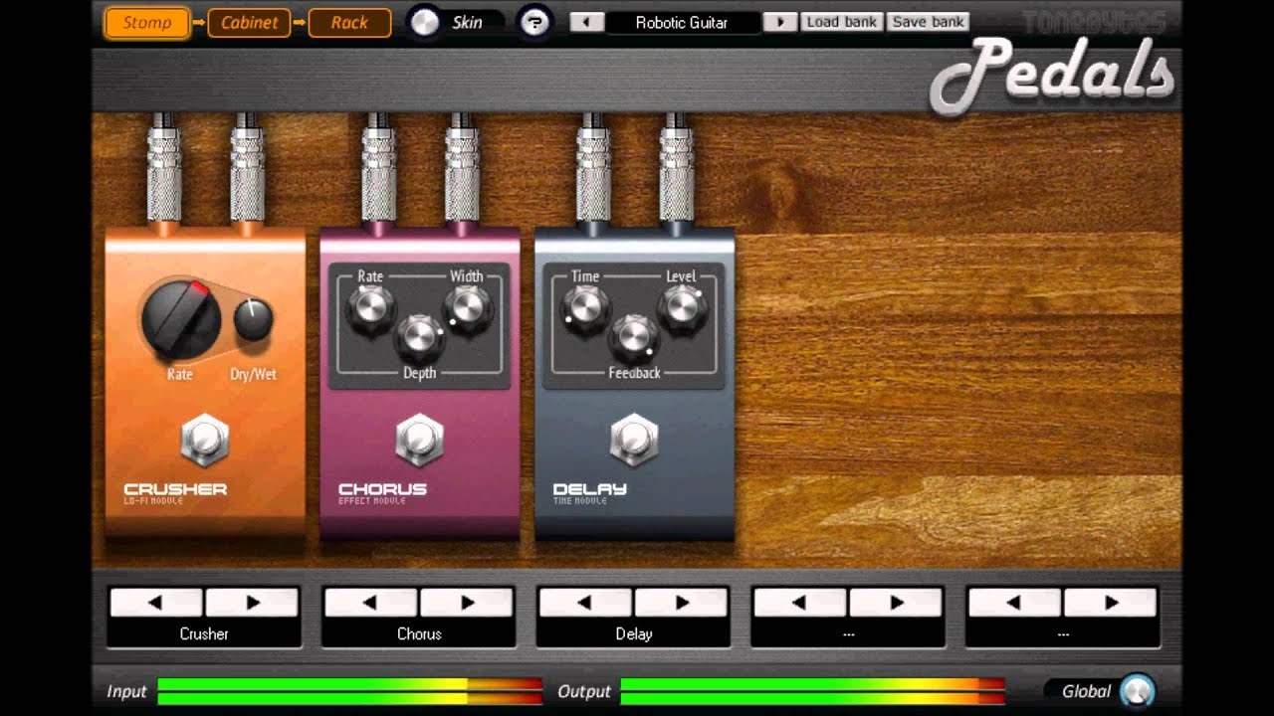
Task: Toggle the Crusher pedal footswitch
Action: [x=205, y=441]
